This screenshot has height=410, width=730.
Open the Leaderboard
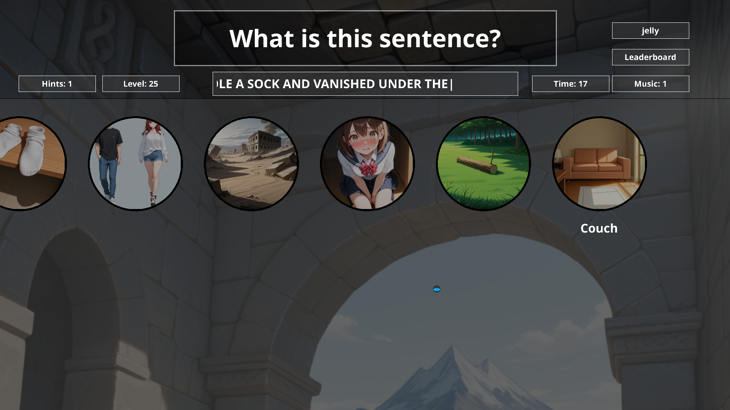point(650,57)
